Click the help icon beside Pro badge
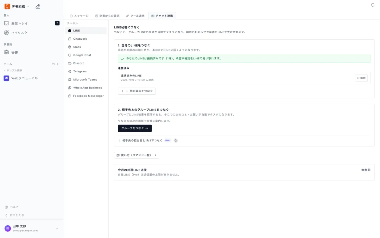Image resolution: width=380 pixels, height=238 pixels. click(176, 141)
